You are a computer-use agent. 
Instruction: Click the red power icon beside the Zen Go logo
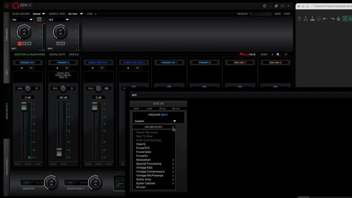(7, 6)
